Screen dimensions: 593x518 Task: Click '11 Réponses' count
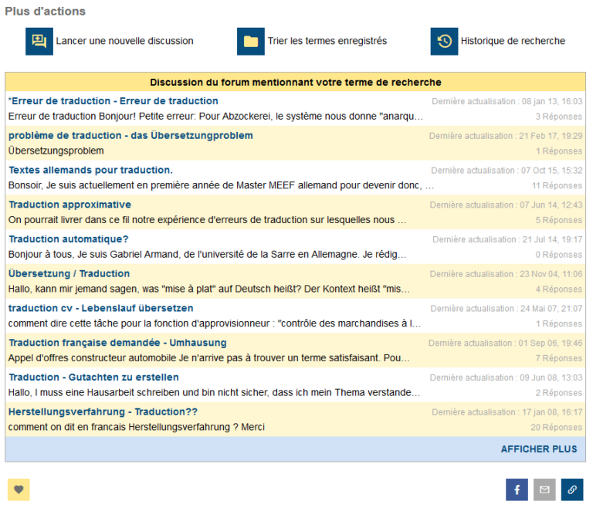point(557,185)
